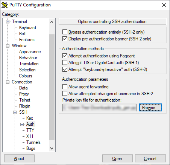
Task: Click the category scrollbar down arrow
Action: coord(52,148)
